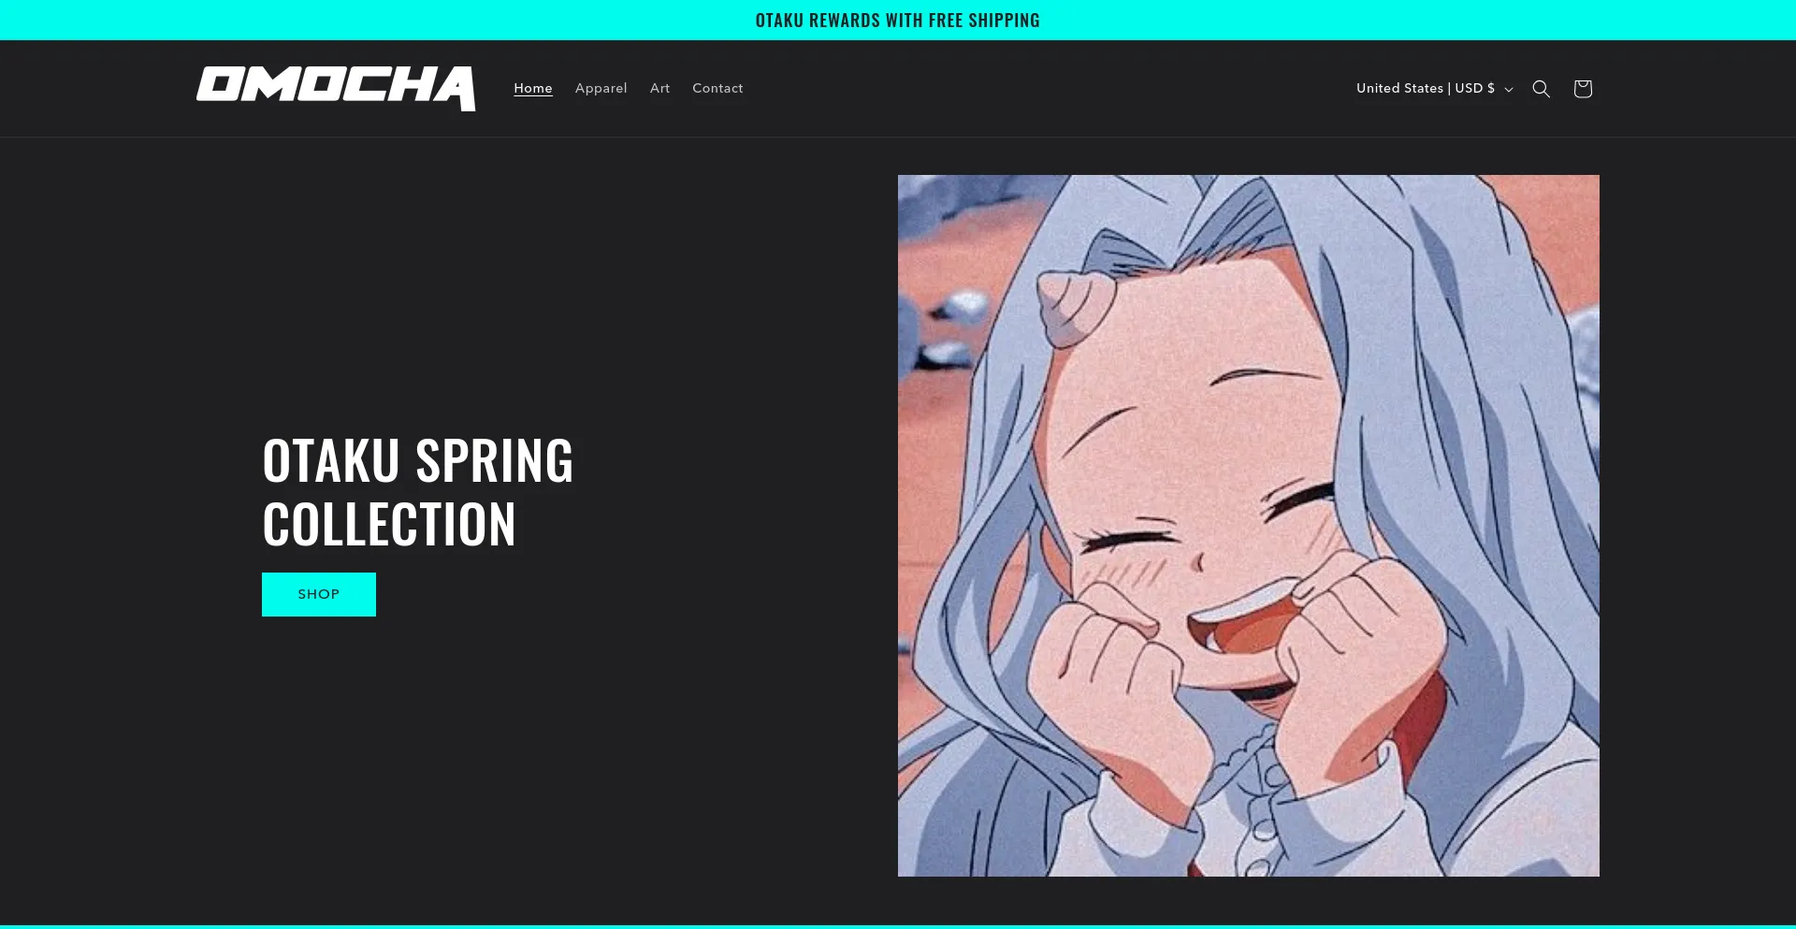Click the SHOP button
This screenshot has height=929, width=1796.
(319, 594)
